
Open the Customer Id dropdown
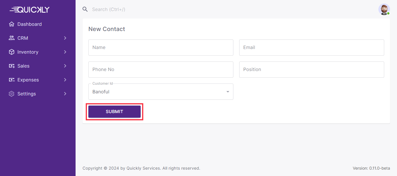click(x=161, y=92)
